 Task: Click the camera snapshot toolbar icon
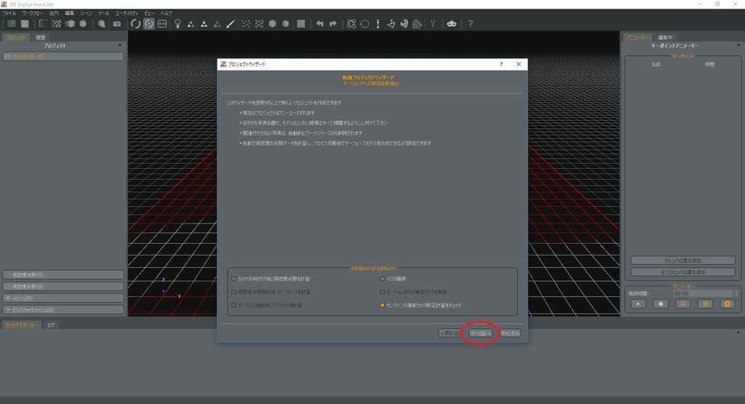point(117,24)
